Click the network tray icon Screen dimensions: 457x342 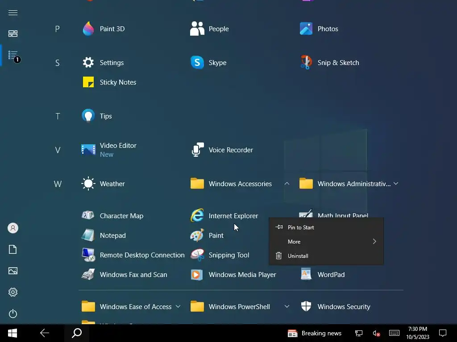[359, 333]
